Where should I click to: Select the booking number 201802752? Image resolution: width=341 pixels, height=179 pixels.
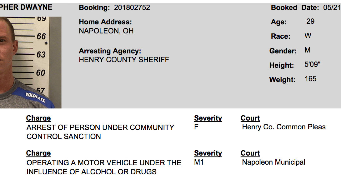coord(132,7)
